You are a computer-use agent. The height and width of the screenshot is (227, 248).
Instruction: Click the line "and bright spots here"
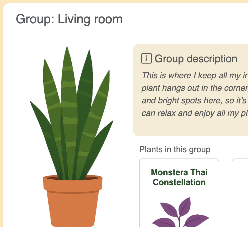(x=195, y=100)
